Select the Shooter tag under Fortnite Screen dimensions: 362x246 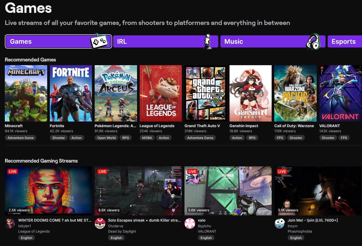coord(58,138)
